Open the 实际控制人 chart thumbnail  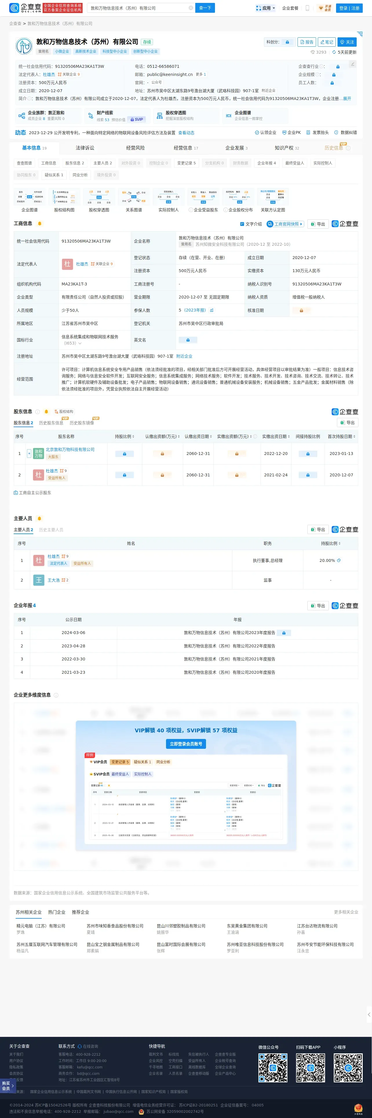168,201
